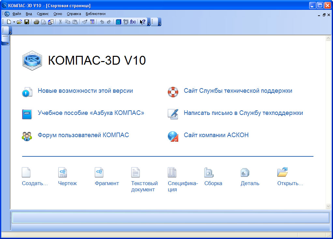
Task: Click the Открыть... folder icon
Action: (x=282, y=172)
